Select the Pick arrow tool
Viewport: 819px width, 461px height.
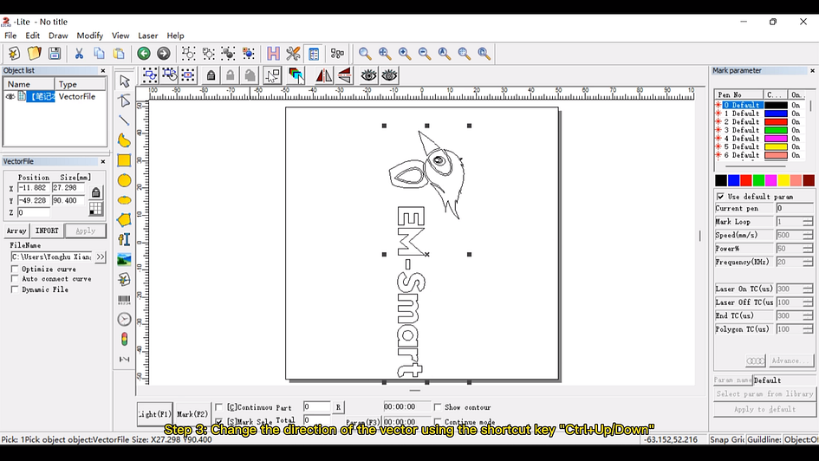tap(124, 81)
